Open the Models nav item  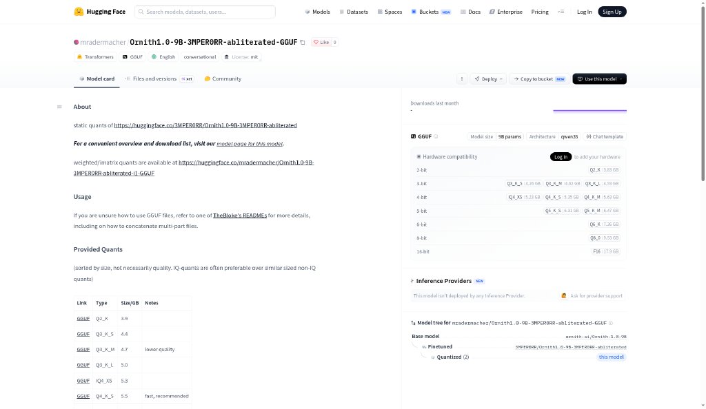click(x=317, y=12)
